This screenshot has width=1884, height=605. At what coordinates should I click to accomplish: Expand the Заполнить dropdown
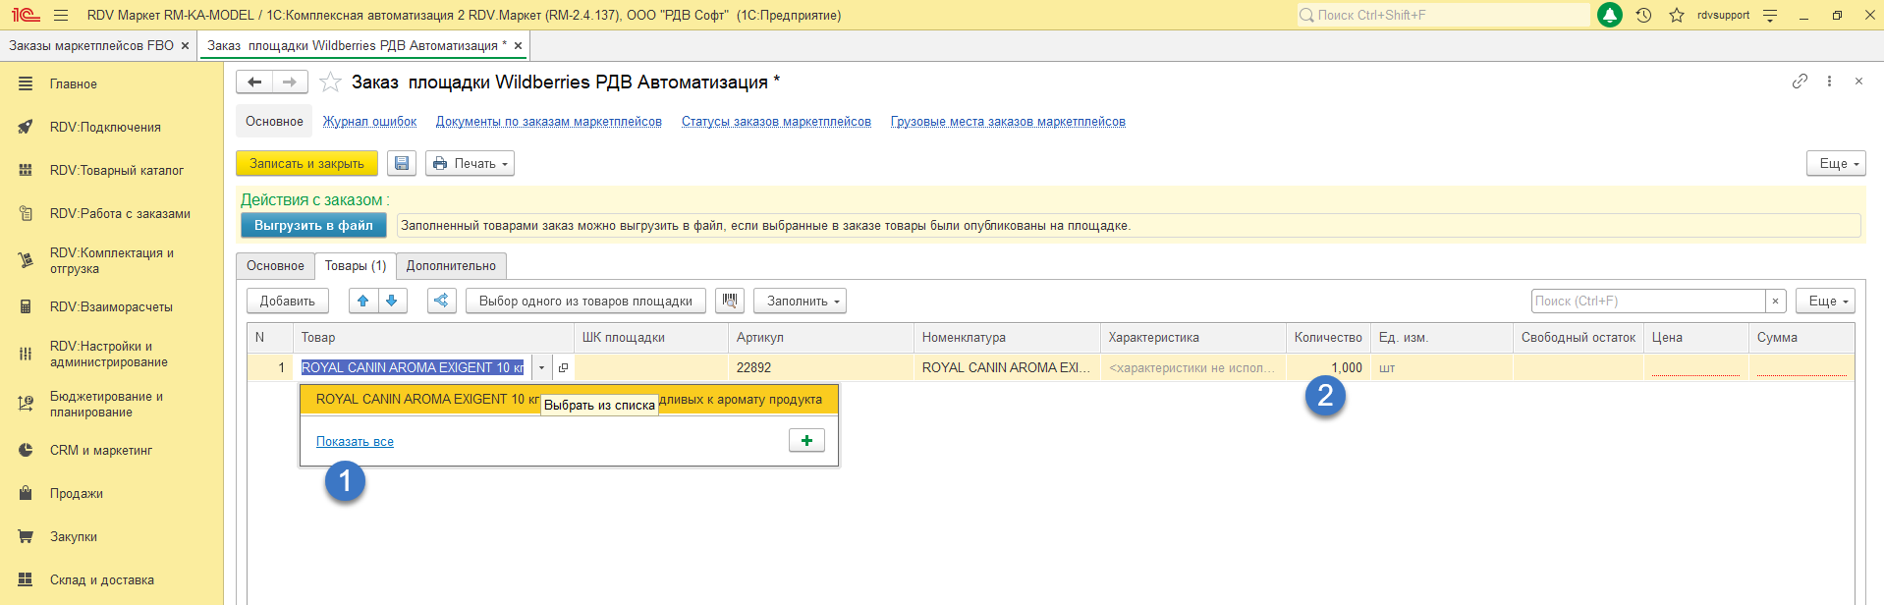point(801,302)
